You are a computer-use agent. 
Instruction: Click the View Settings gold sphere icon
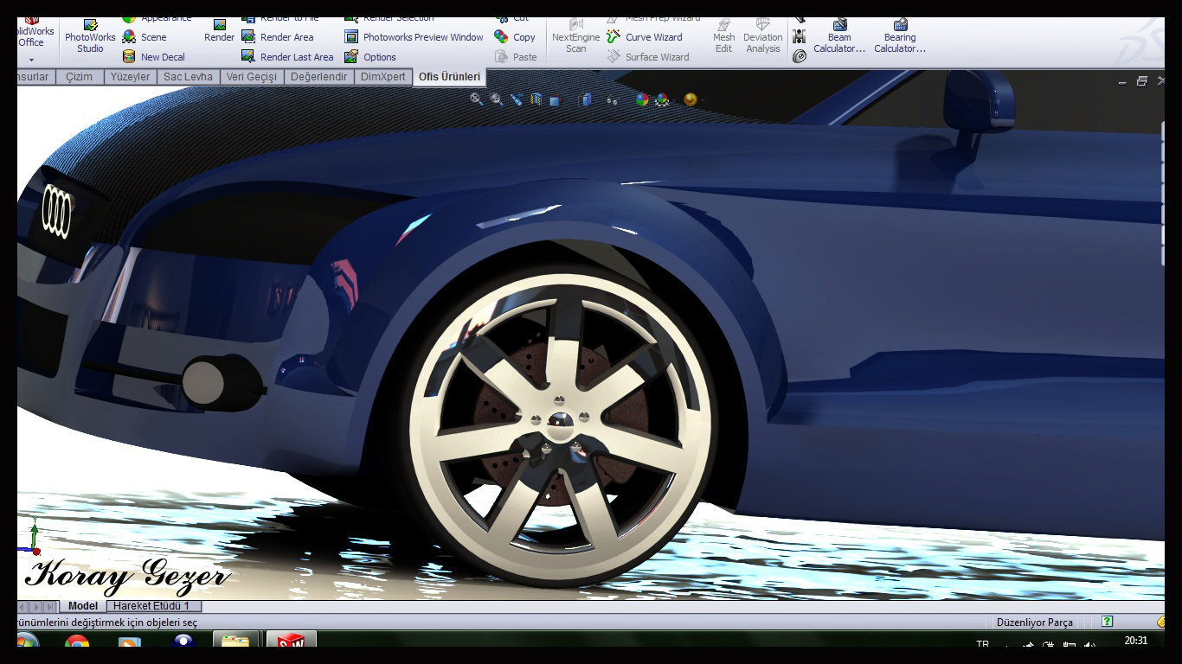[x=691, y=99]
